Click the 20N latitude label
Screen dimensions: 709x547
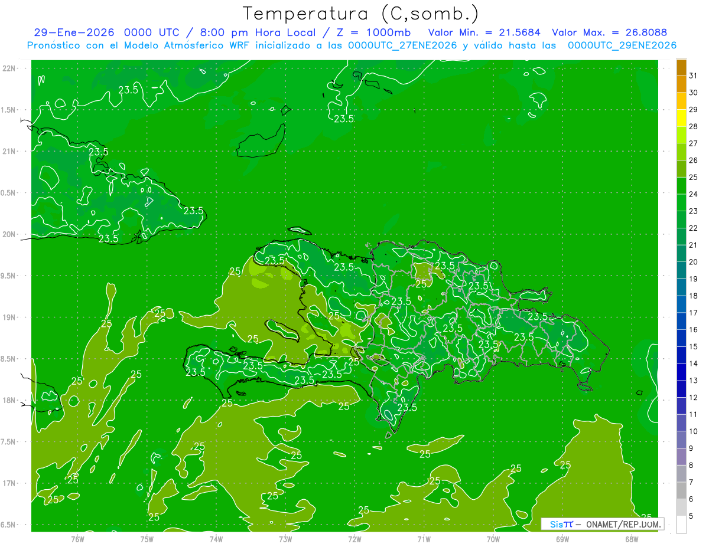pos(9,234)
